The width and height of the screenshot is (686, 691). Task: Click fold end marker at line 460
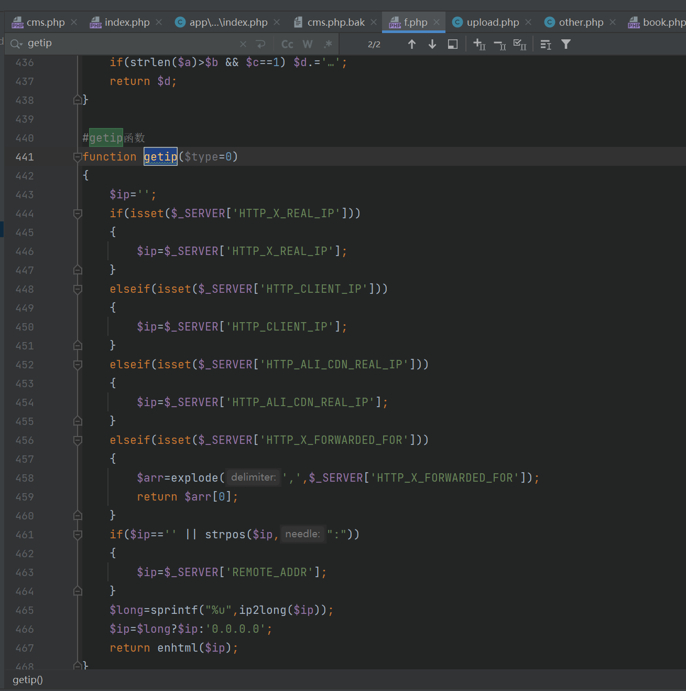pos(78,515)
